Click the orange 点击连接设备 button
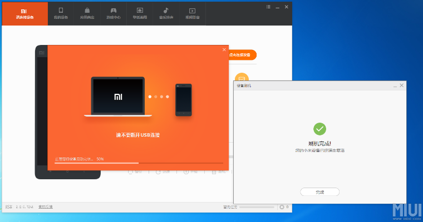423x222 pixels. [242, 55]
